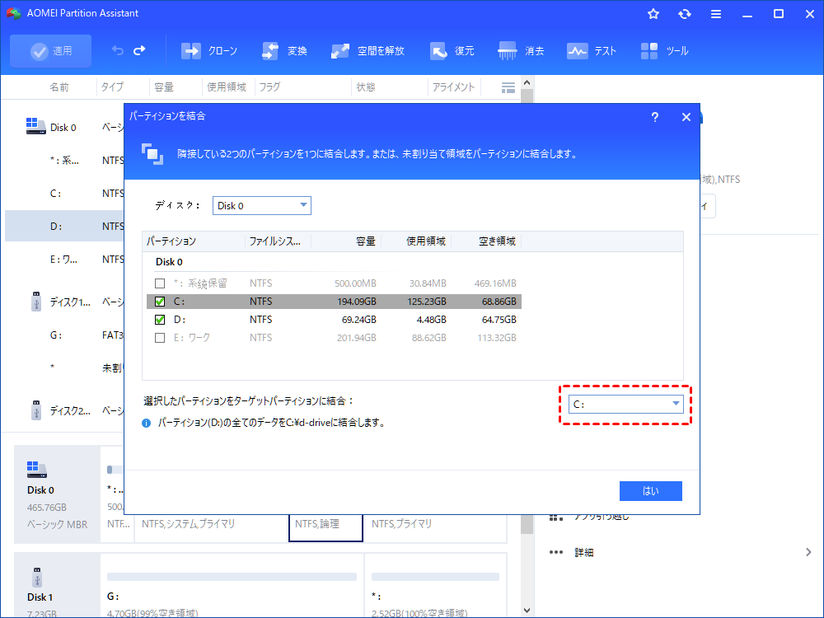This screenshot has width=824, height=618.
Task: Open the Convert (変換) toolbar item
Action: tap(284, 51)
